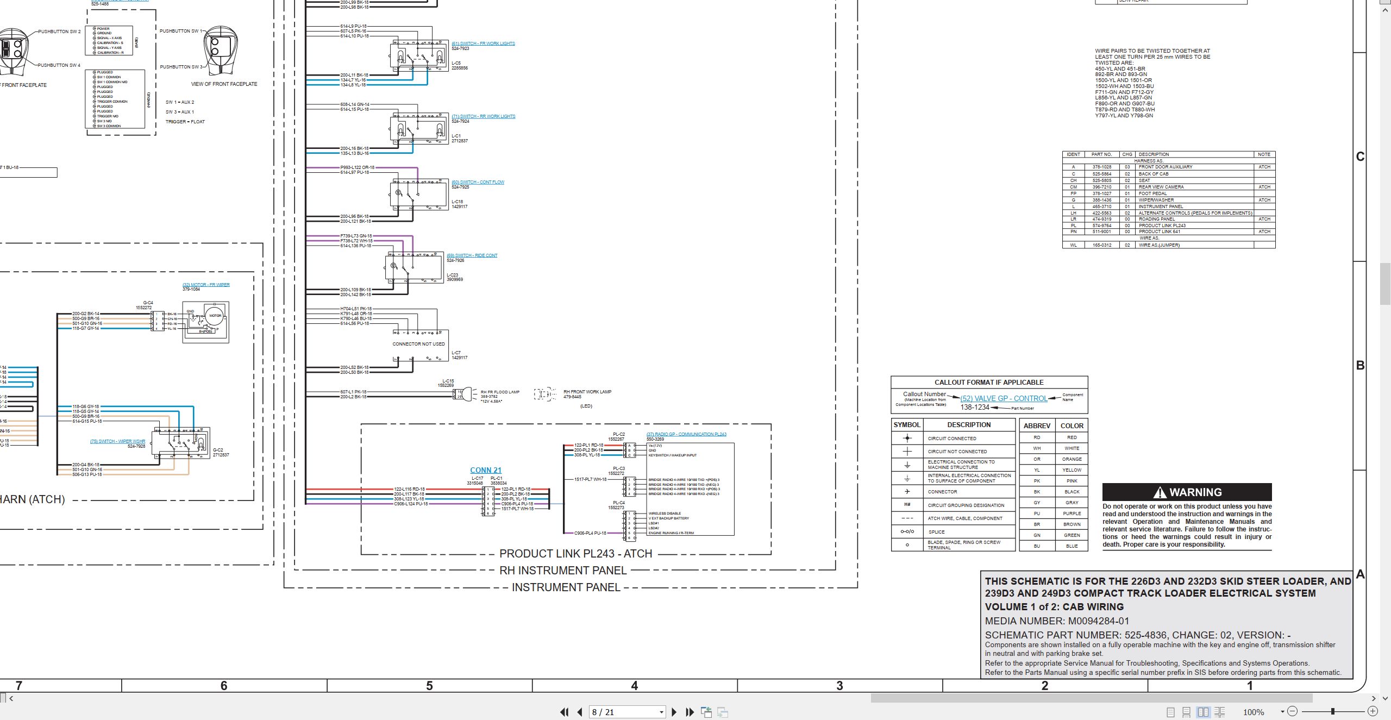The width and height of the screenshot is (1391, 720).
Task: Click the PRODUCT LINK PL243 table row
Action: click(x=1168, y=226)
